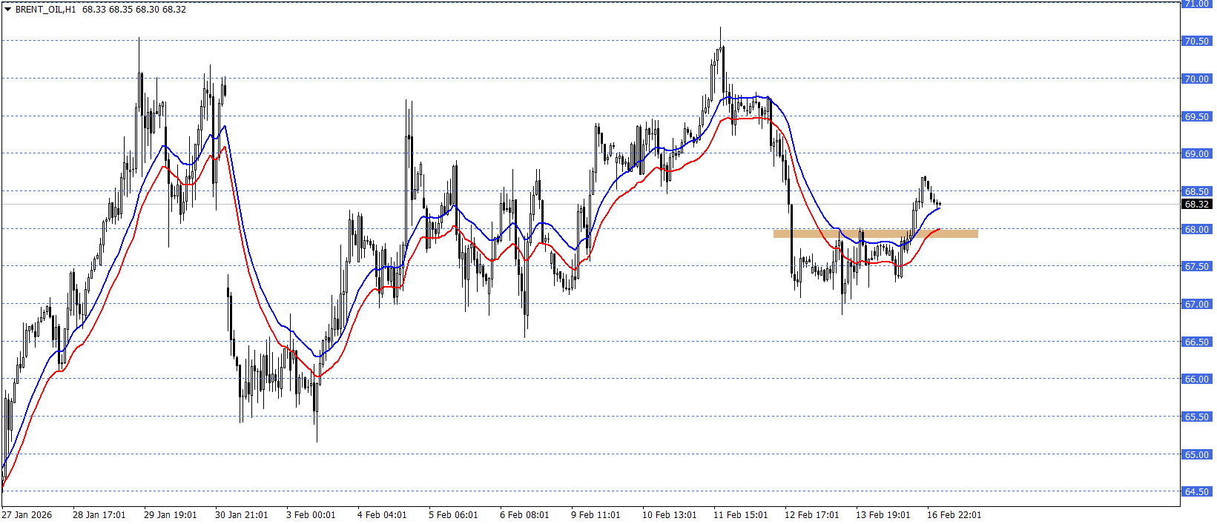The width and height of the screenshot is (1217, 524).
Task: Click the 3 Feb 00:01 time label
Action: coord(311,515)
